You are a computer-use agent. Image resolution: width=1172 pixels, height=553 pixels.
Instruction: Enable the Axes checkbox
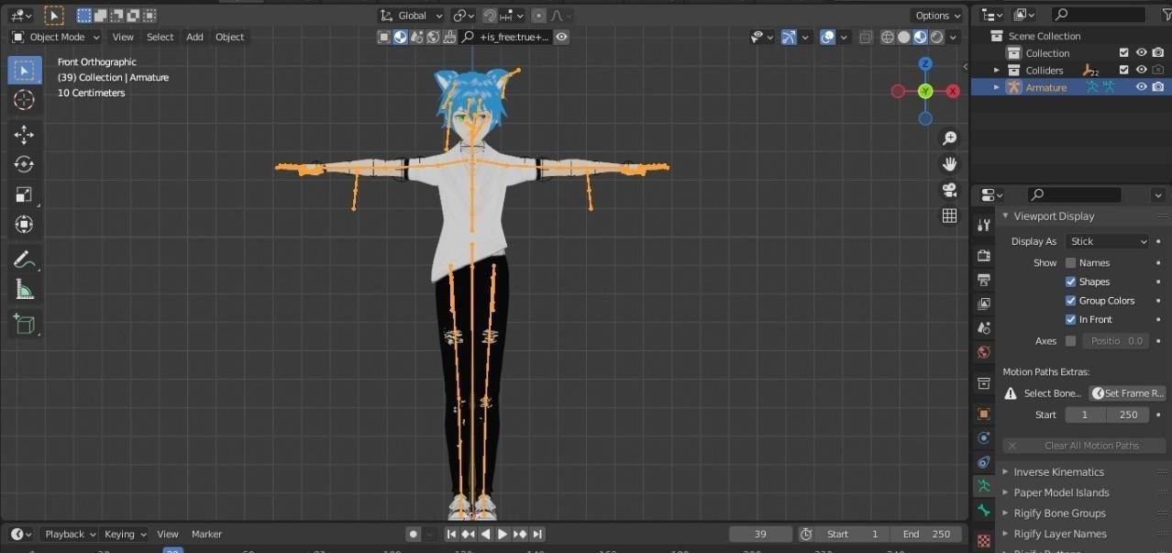click(1070, 340)
